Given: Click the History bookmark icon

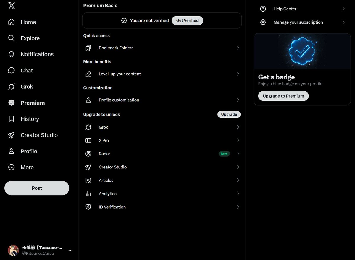Looking at the screenshot, I should click(11, 119).
